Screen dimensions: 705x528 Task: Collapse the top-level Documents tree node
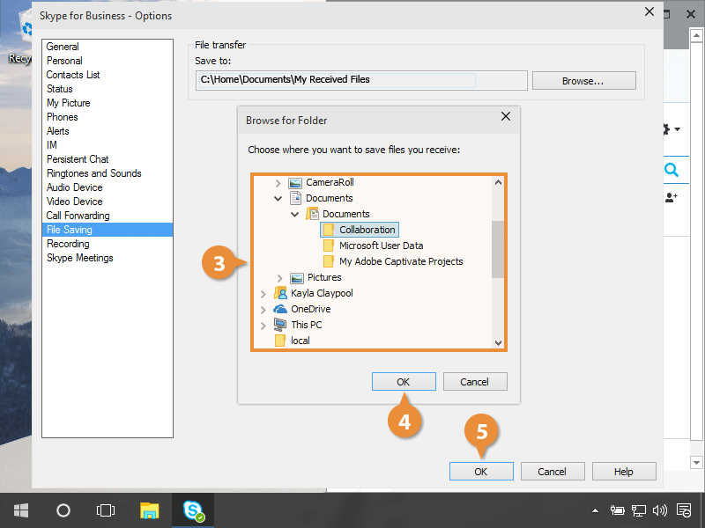(278, 199)
